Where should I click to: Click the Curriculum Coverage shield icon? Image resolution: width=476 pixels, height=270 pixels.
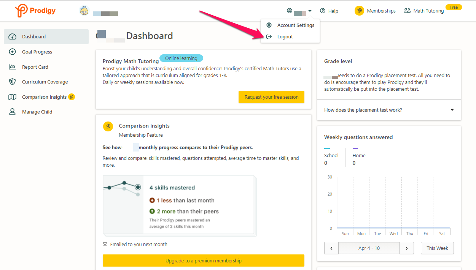[13, 82]
